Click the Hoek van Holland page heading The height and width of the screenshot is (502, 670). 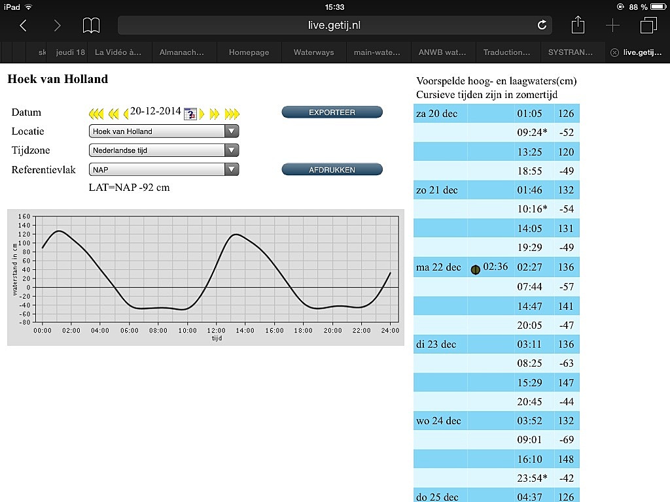[x=58, y=79]
